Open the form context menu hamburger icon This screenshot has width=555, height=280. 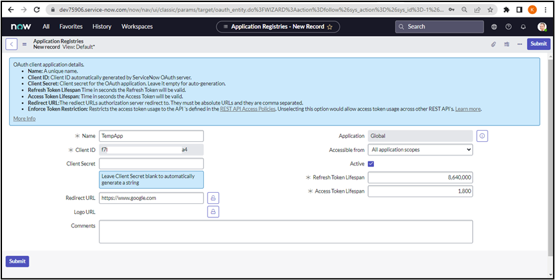25,44
